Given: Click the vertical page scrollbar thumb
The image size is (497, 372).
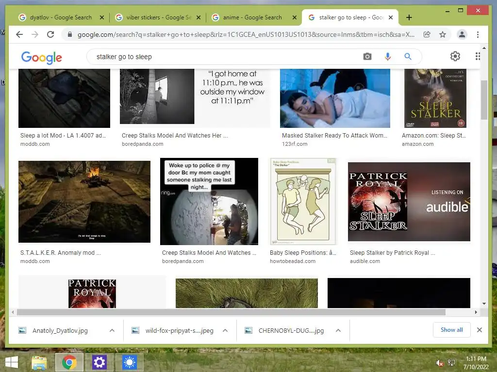Looking at the screenshot, I should point(484,100).
